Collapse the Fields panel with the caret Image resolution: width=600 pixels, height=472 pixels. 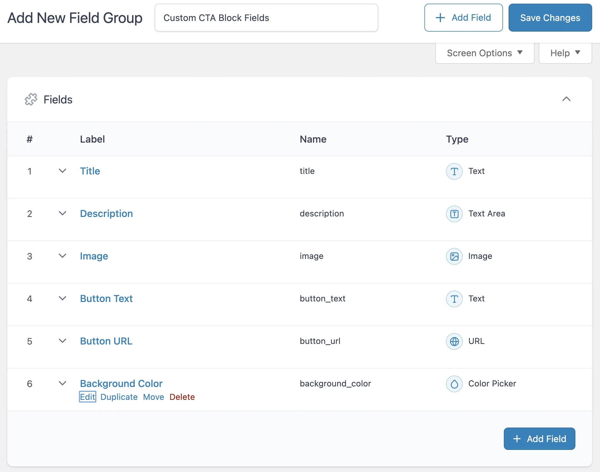(x=566, y=99)
